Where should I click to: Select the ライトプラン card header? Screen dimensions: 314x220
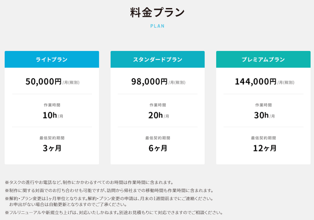click(x=52, y=59)
